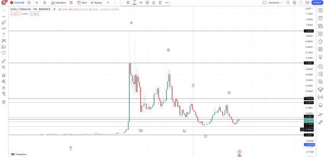Select the Text tool in left toolbar

4,35
